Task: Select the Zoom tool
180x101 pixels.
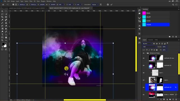Action: click(2, 40)
